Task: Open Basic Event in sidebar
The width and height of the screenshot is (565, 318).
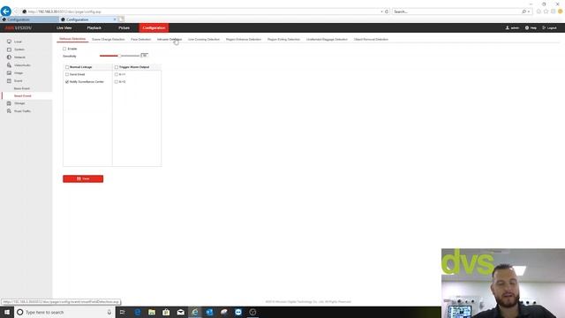Action: click(21, 88)
